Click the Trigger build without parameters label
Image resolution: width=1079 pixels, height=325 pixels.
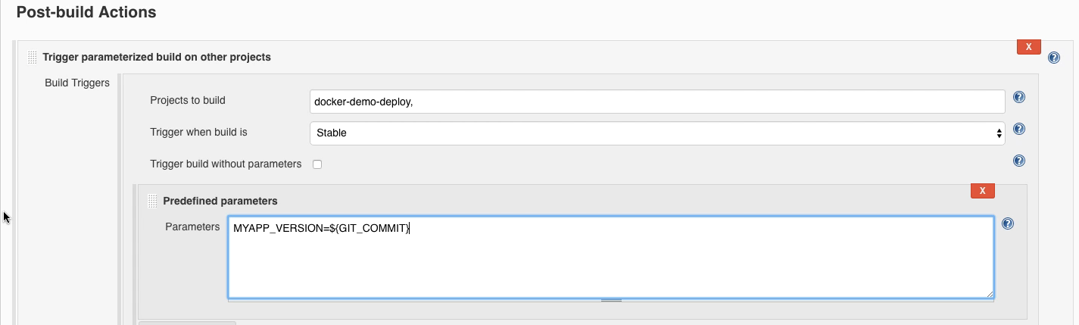click(226, 164)
